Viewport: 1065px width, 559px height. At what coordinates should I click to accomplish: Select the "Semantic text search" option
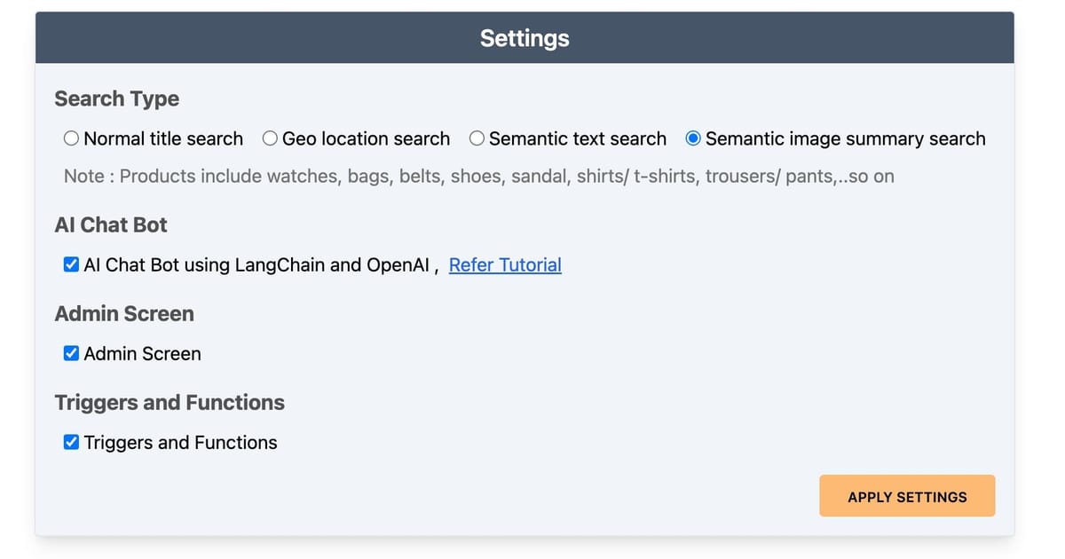click(x=476, y=138)
